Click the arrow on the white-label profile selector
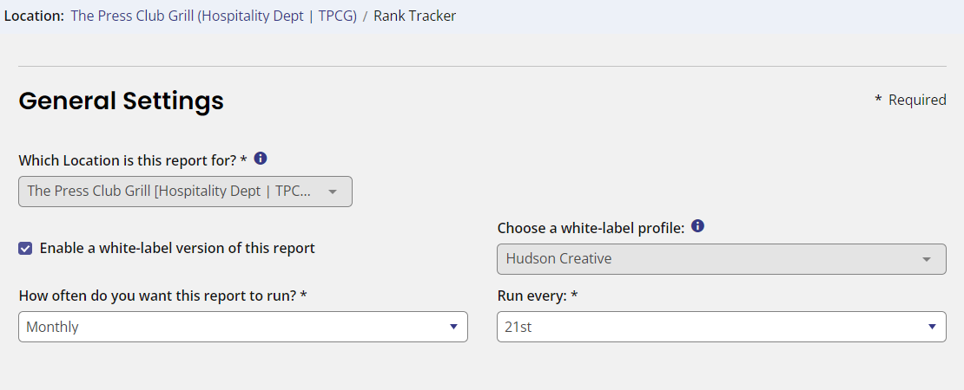964x390 pixels. click(927, 259)
